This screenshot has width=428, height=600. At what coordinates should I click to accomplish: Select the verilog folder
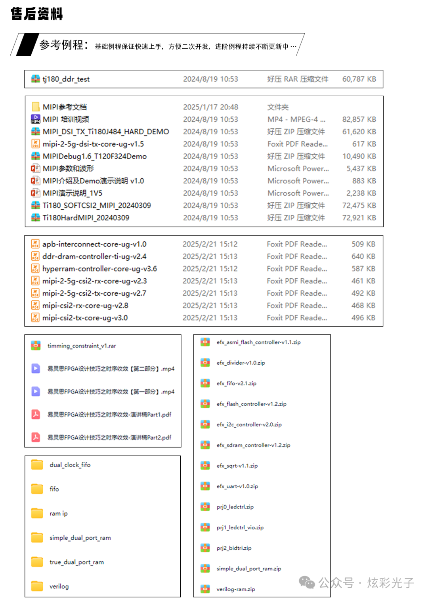tap(50, 587)
